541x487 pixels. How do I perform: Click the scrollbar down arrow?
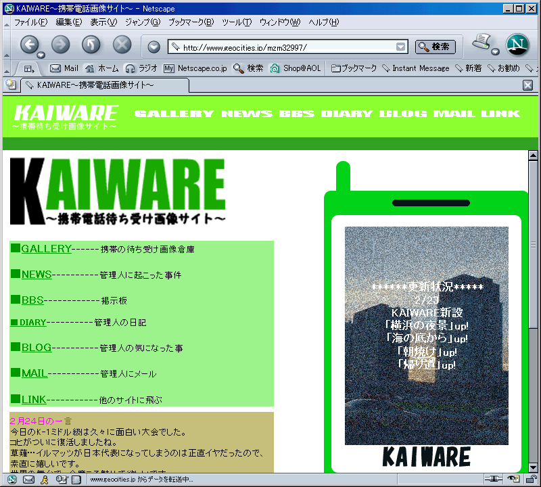pos(533,468)
